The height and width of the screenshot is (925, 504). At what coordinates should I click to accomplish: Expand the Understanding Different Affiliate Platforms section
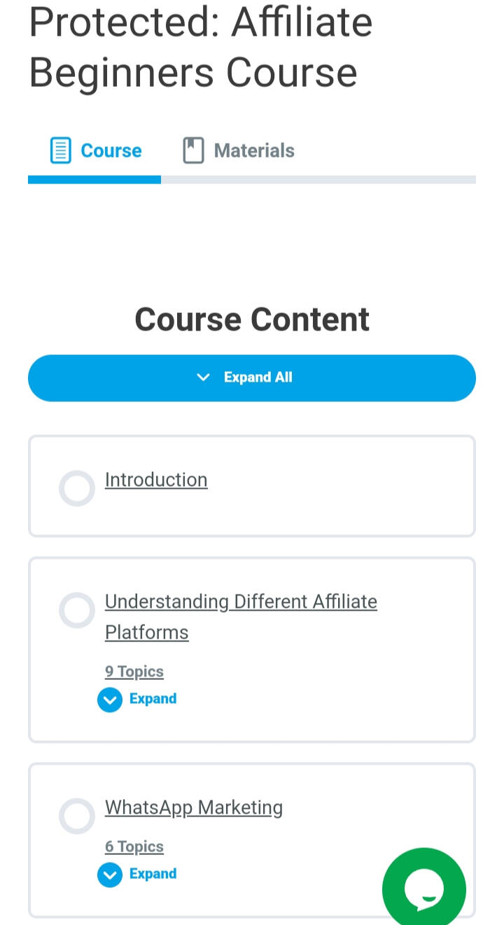153,699
